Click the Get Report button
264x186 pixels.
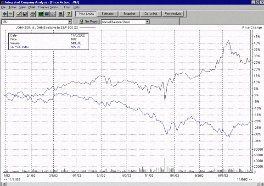[90, 22]
